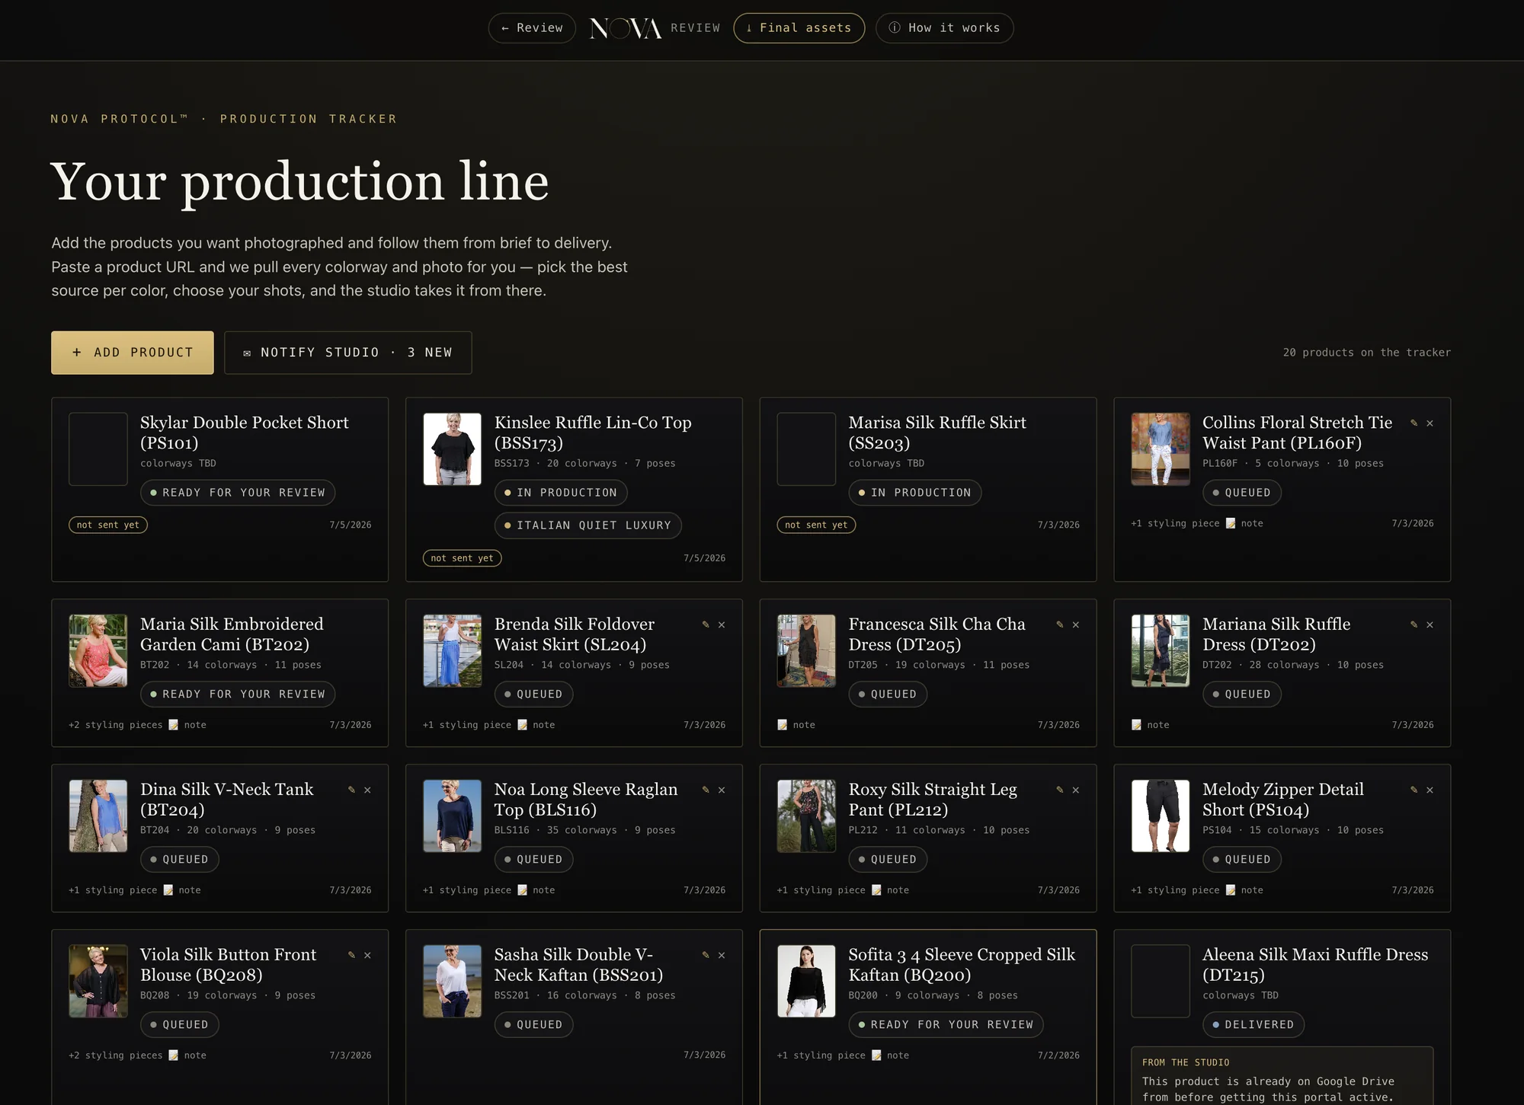Select In Production status on Kinslee card
The image size is (1524, 1105).
[x=561, y=493]
